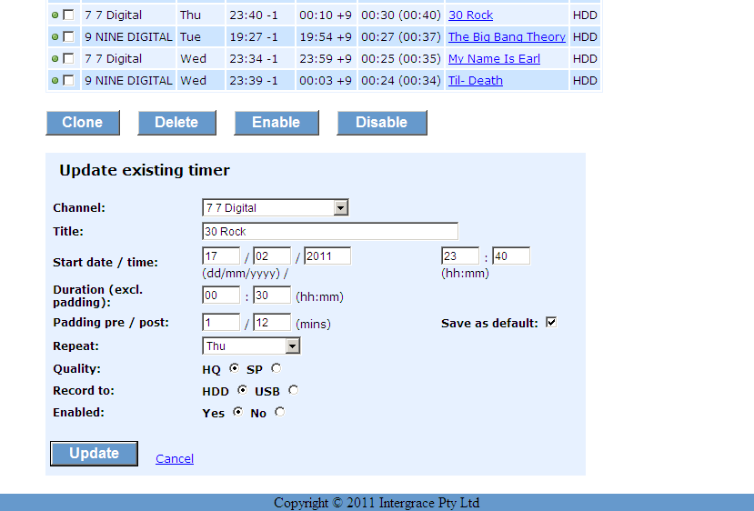This screenshot has height=511, width=754.
Task: Click the Delete button
Action: pyautogui.click(x=176, y=123)
